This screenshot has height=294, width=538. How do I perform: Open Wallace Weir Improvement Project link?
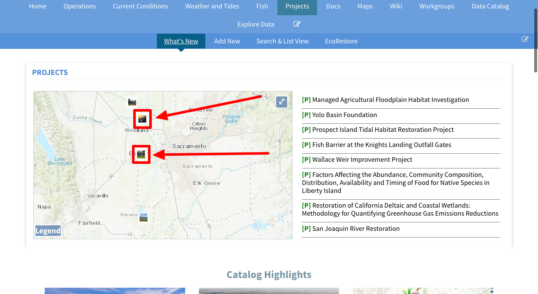362,160
